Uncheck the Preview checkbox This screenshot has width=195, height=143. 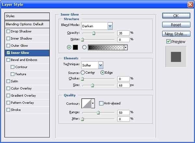click(x=168, y=41)
